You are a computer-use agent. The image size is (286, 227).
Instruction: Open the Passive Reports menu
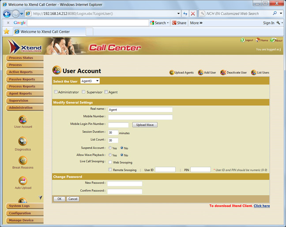coord(25,79)
